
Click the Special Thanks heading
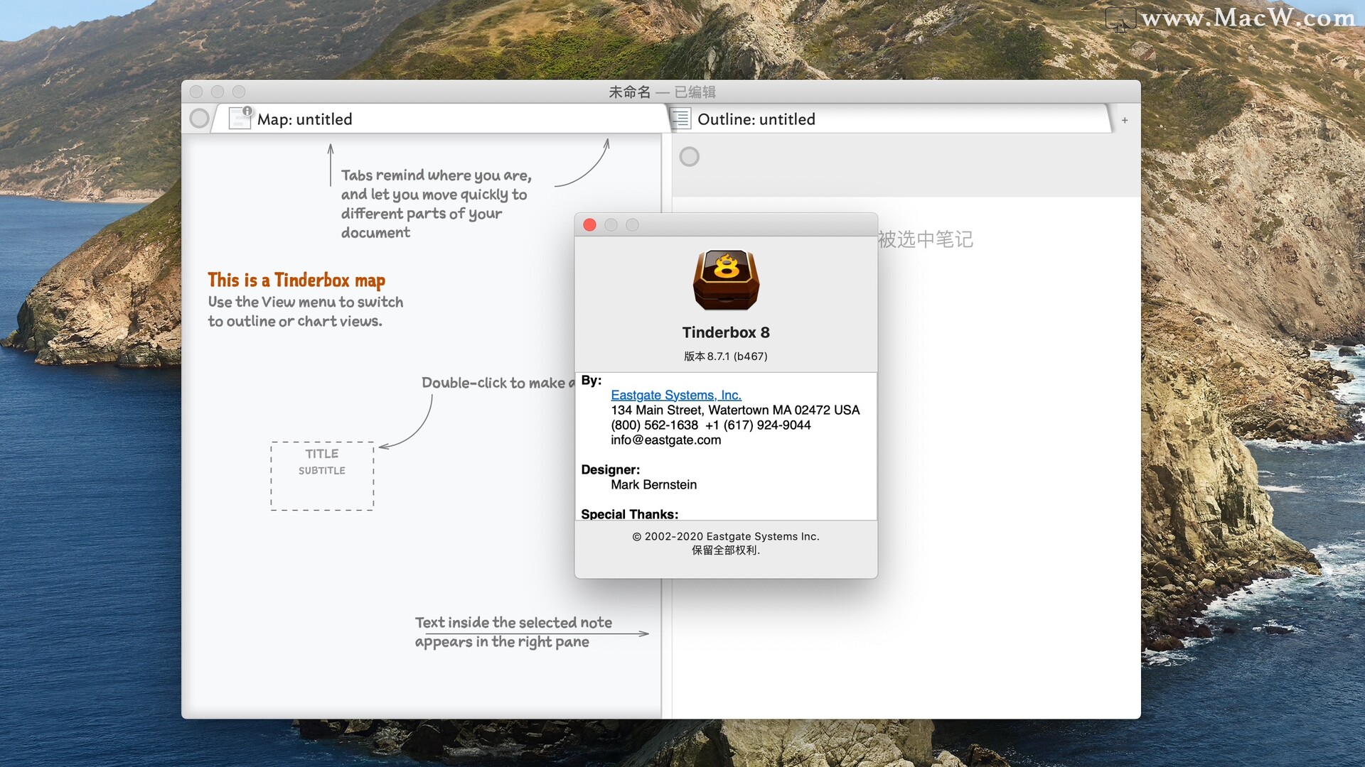[x=629, y=514]
